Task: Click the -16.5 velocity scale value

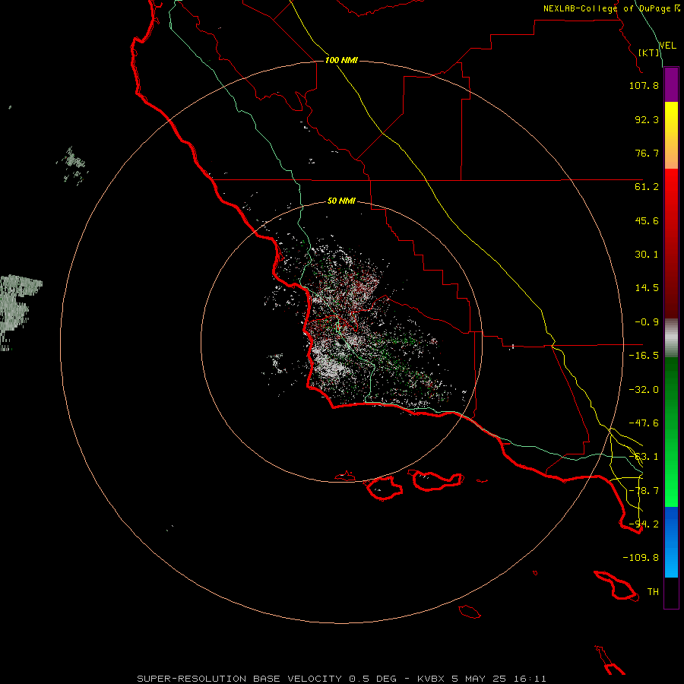Action: pyautogui.click(x=644, y=356)
